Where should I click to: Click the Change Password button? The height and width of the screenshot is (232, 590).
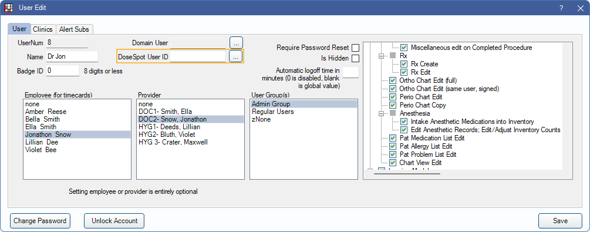click(x=41, y=221)
